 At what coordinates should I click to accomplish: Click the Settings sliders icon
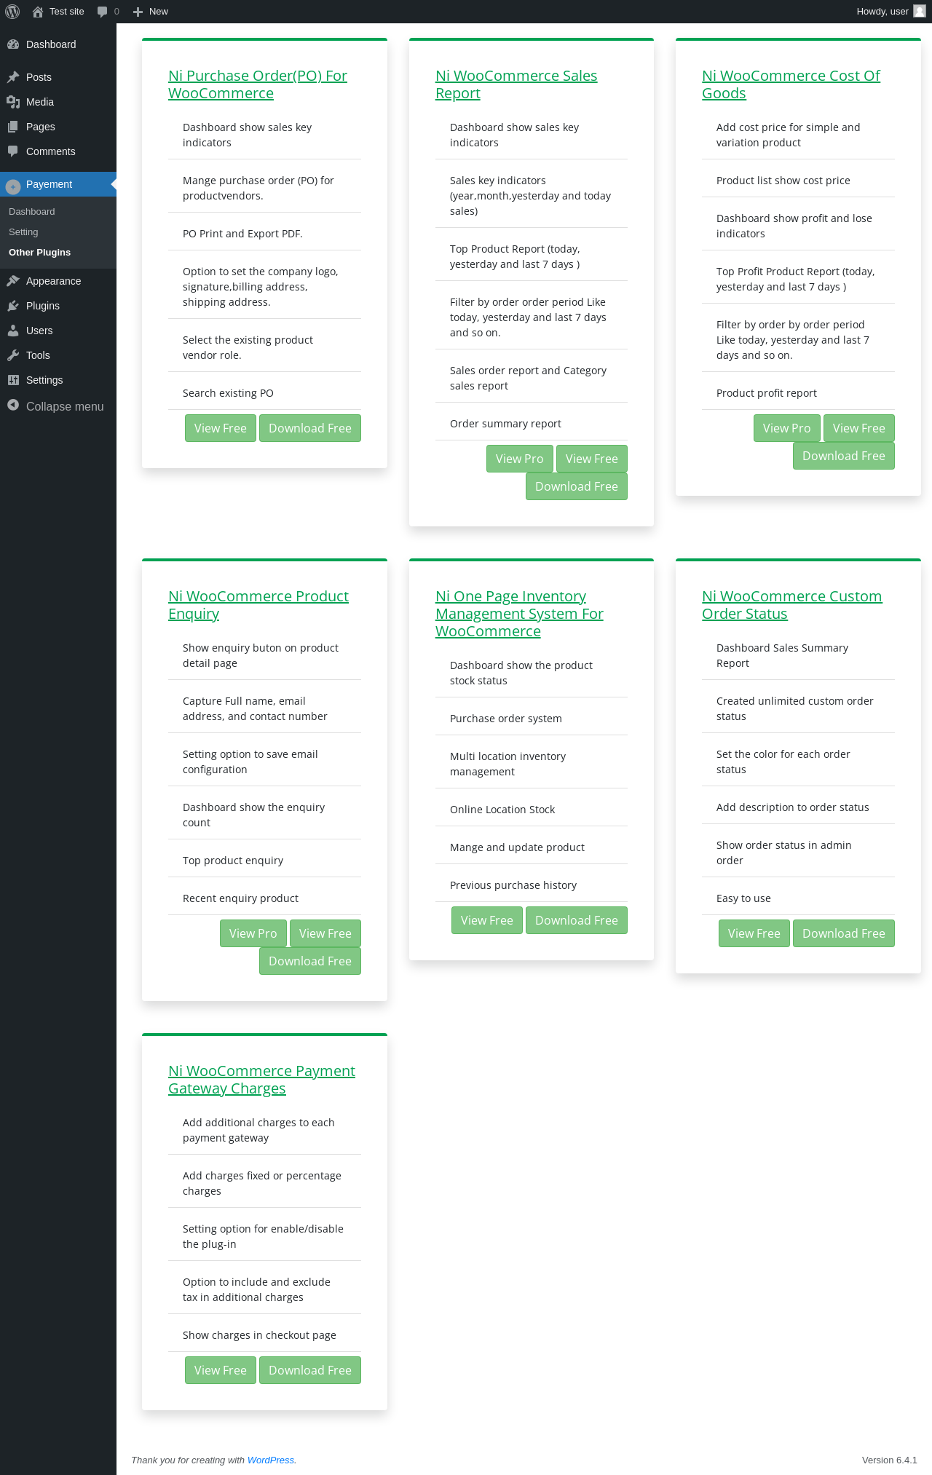tap(13, 380)
